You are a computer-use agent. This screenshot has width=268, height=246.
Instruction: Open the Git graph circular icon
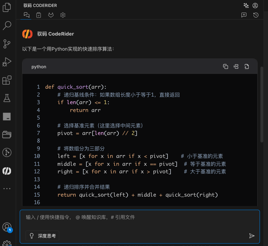pyautogui.click(x=7, y=153)
